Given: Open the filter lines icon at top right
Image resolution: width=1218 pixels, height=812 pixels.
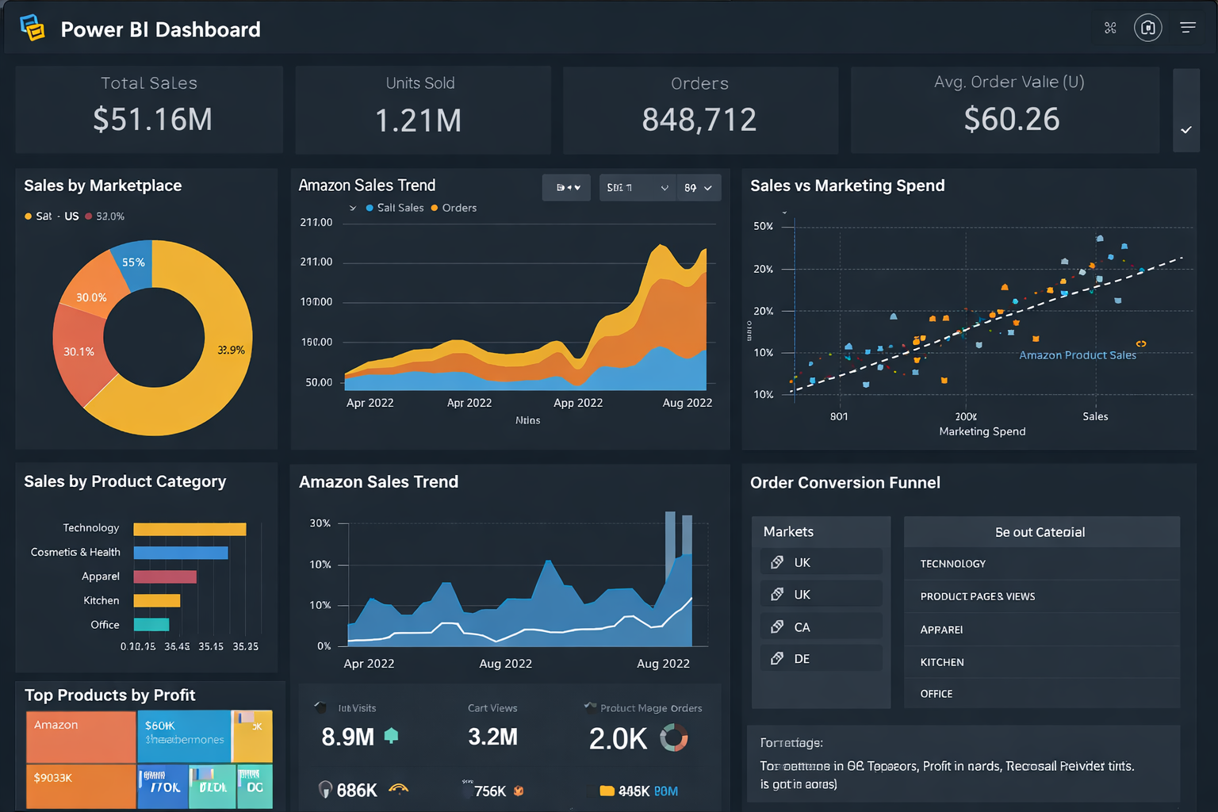Looking at the screenshot, I should click(x=1188, y=26).
